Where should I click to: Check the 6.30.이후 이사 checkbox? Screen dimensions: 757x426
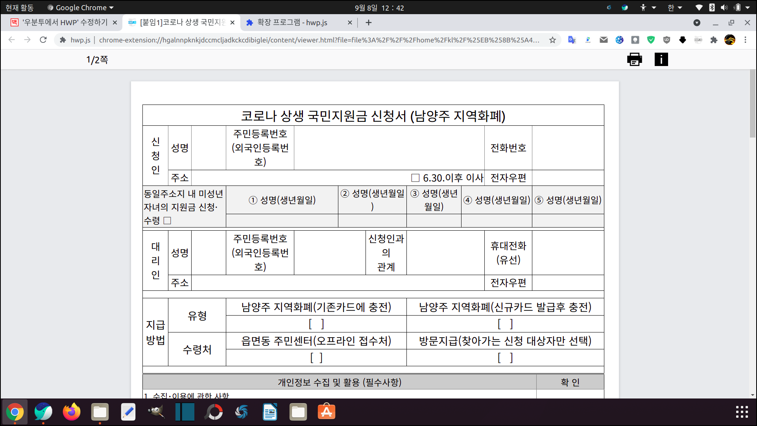[x=415, y=178]
